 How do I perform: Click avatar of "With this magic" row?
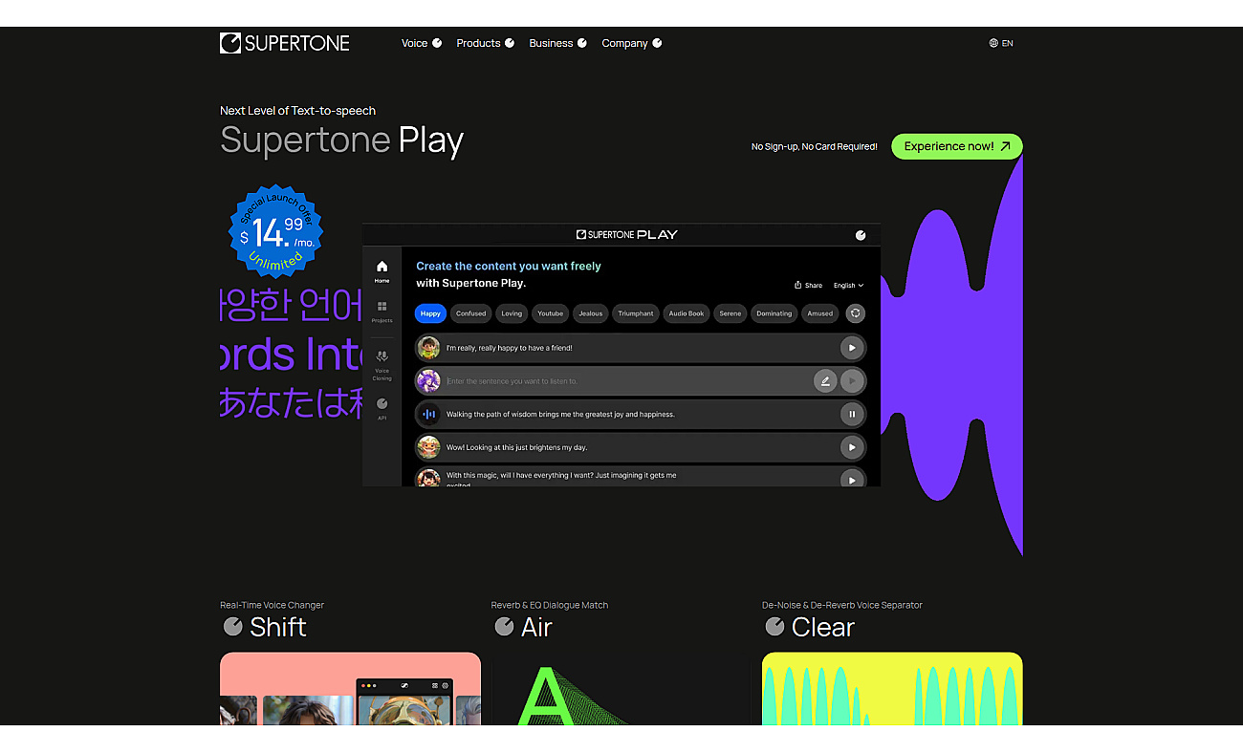428,478
